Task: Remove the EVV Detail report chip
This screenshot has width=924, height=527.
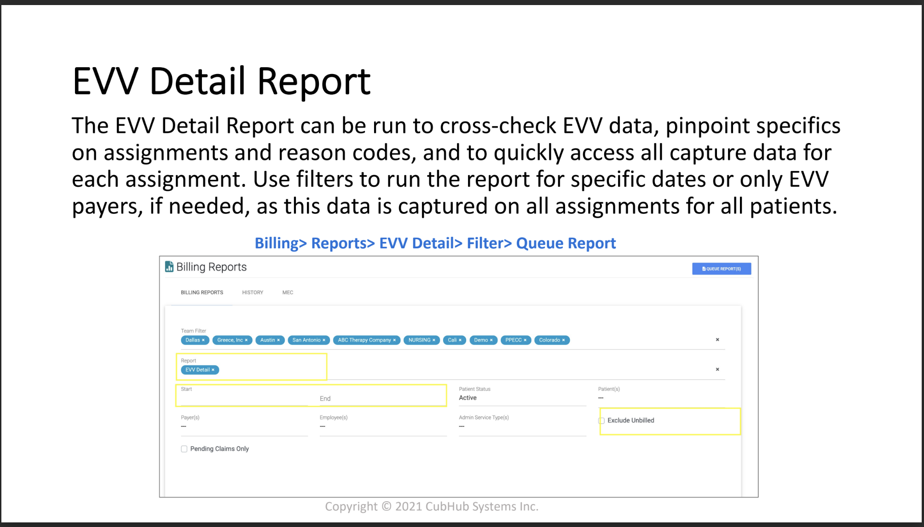Action: 213,370
